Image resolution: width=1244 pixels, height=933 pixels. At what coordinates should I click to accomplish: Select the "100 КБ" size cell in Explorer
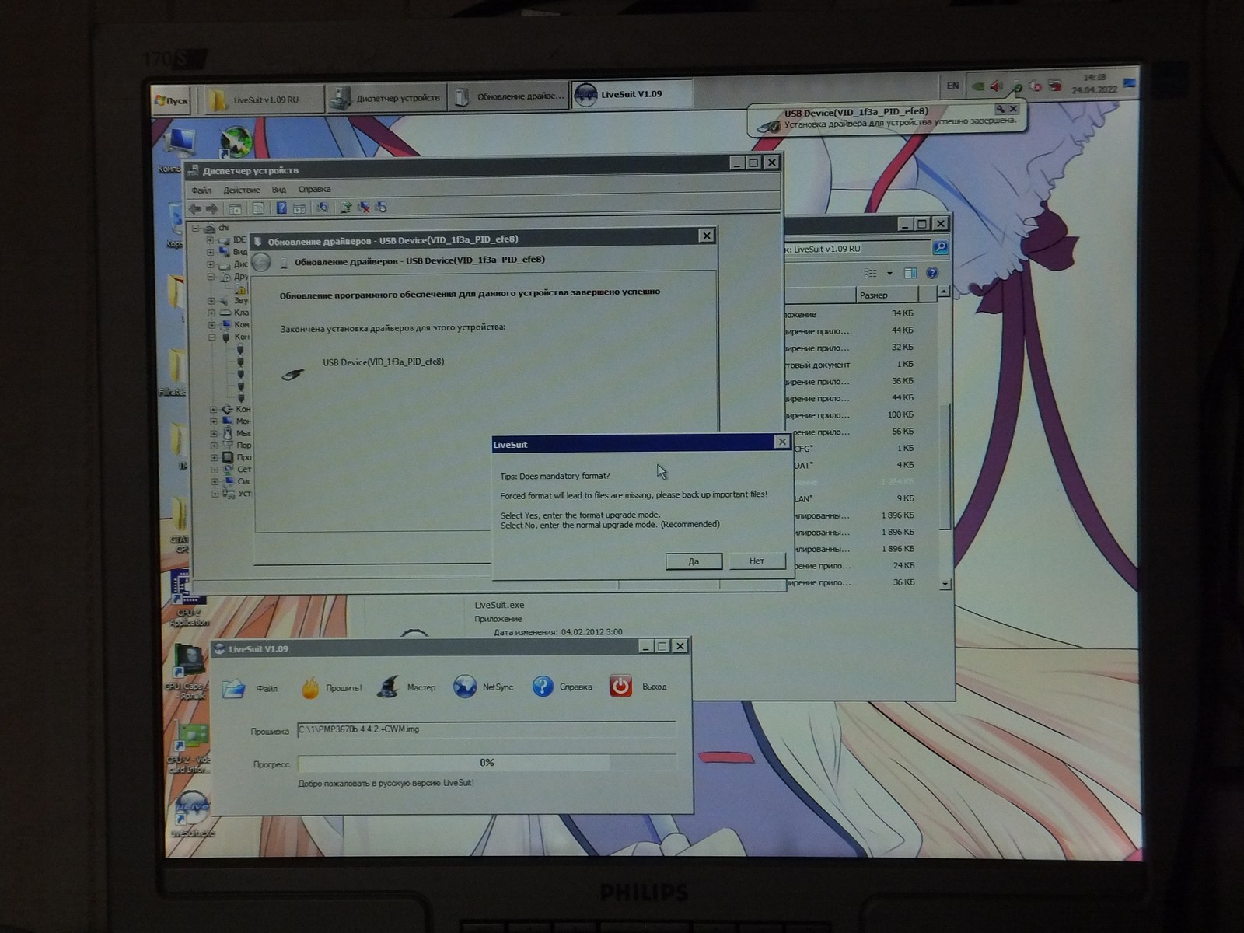coord(900,414)
